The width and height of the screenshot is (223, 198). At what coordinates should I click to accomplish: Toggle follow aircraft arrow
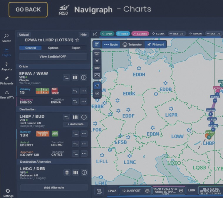click(97, 85)
